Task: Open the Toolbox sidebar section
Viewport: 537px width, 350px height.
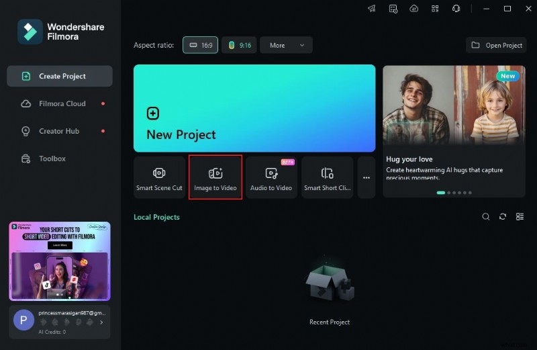Action: 52,159
